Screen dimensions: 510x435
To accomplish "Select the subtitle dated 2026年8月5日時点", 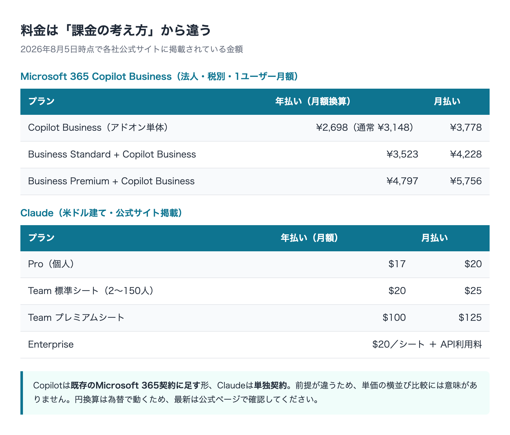I will pos(132,49).
